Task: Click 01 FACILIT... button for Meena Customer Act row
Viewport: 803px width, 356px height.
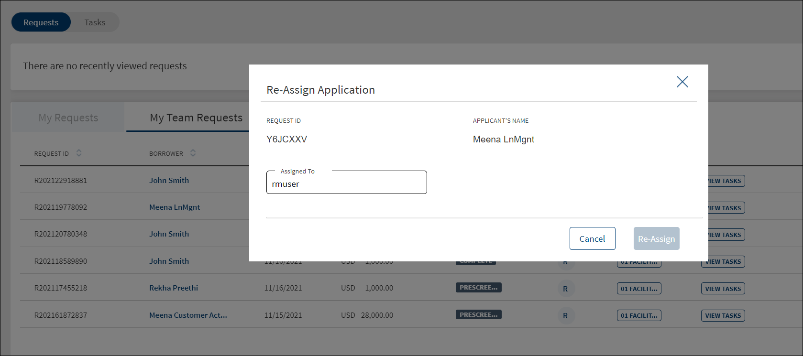Action: pyautogui.click(x=639, y=315)
